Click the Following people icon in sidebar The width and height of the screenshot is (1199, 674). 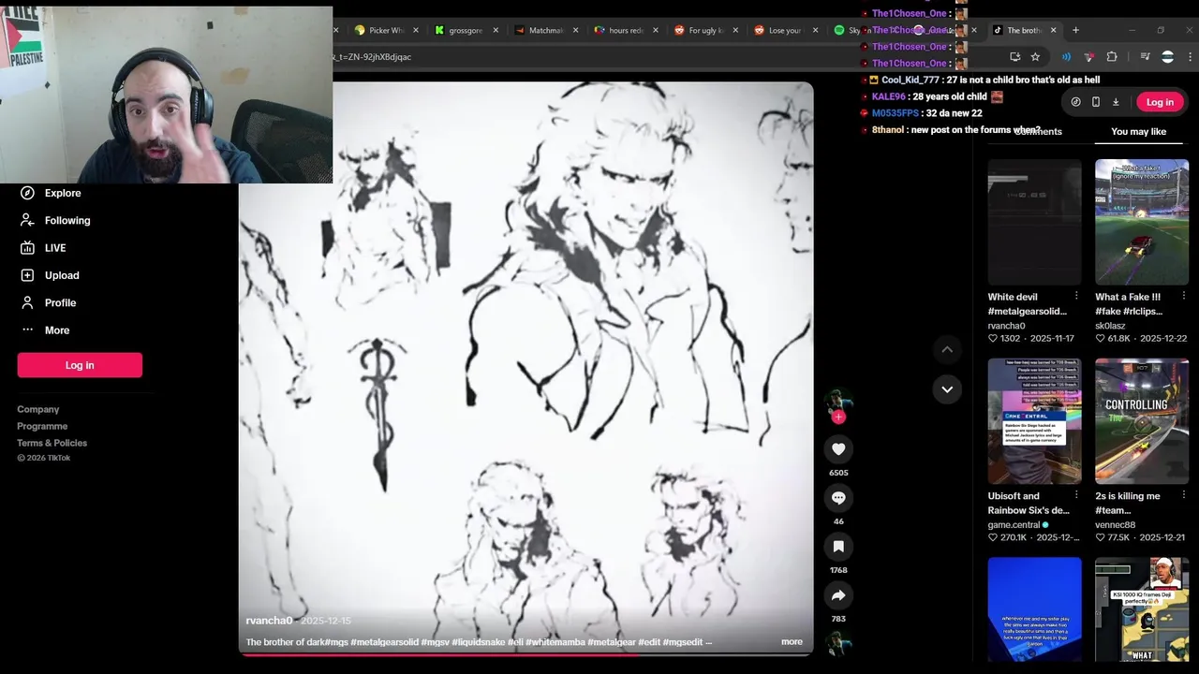tap(27, 220)
